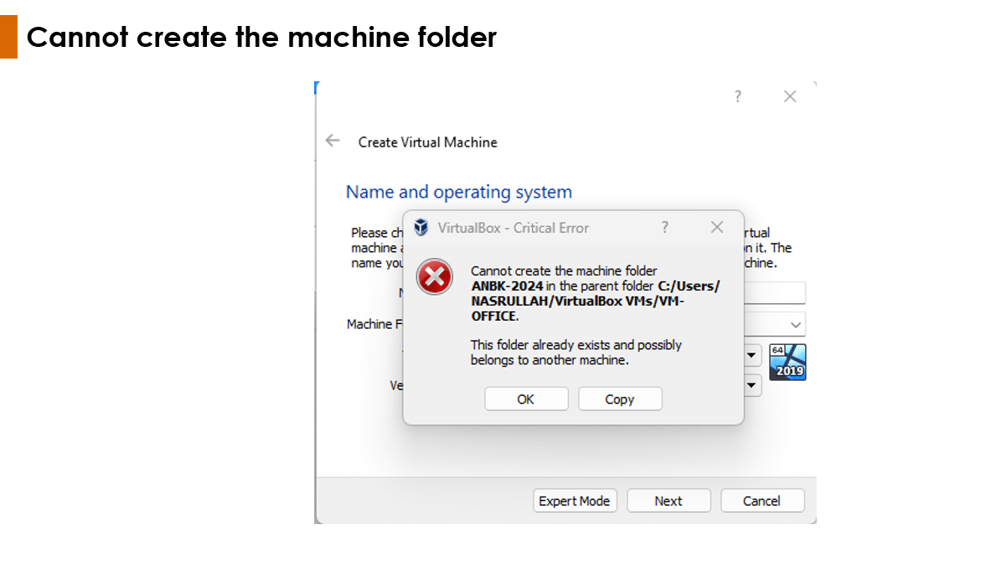This screenshot has width=991, height=566.
Task: Go back using the wizard arrow
Action: [x=333, y=141]
